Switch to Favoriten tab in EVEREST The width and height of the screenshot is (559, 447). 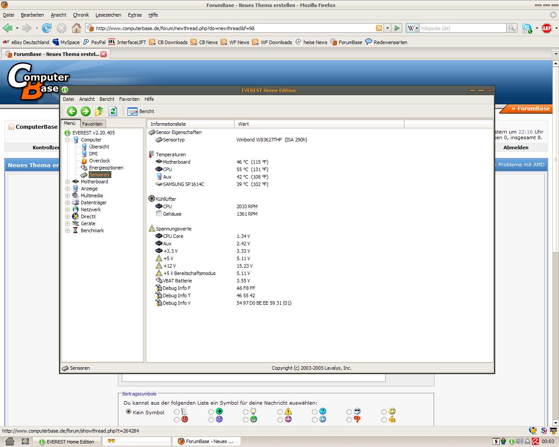[92, 124]
